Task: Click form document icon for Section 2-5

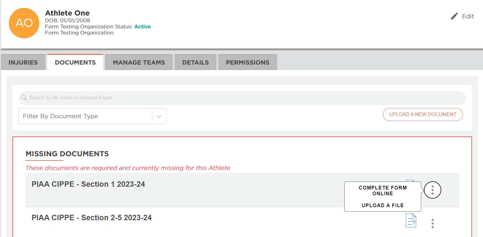Action: 411,221
